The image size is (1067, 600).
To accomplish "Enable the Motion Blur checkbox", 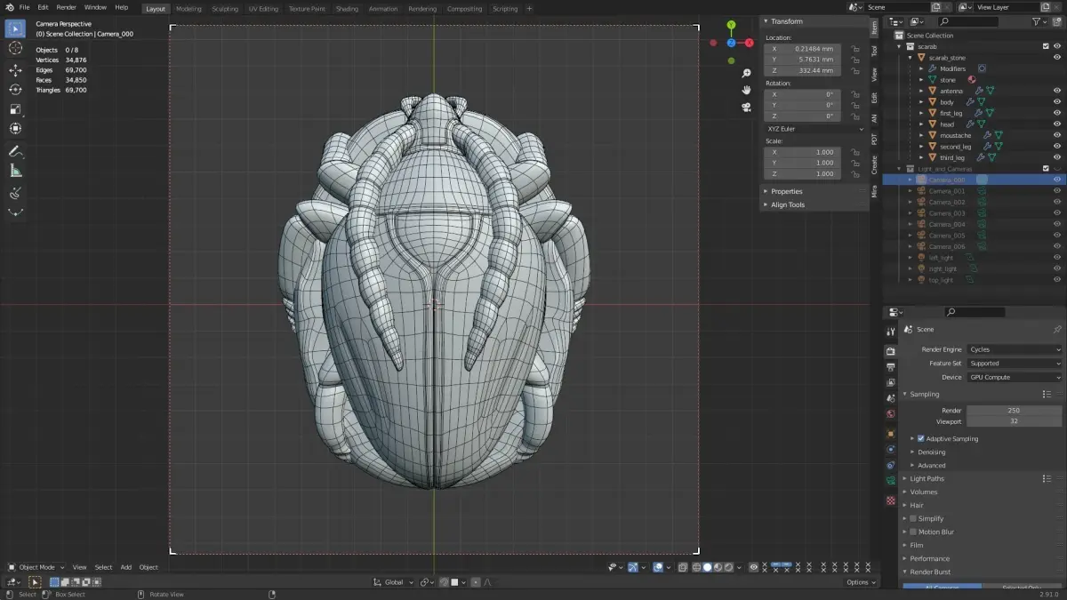I will [913, 532].
